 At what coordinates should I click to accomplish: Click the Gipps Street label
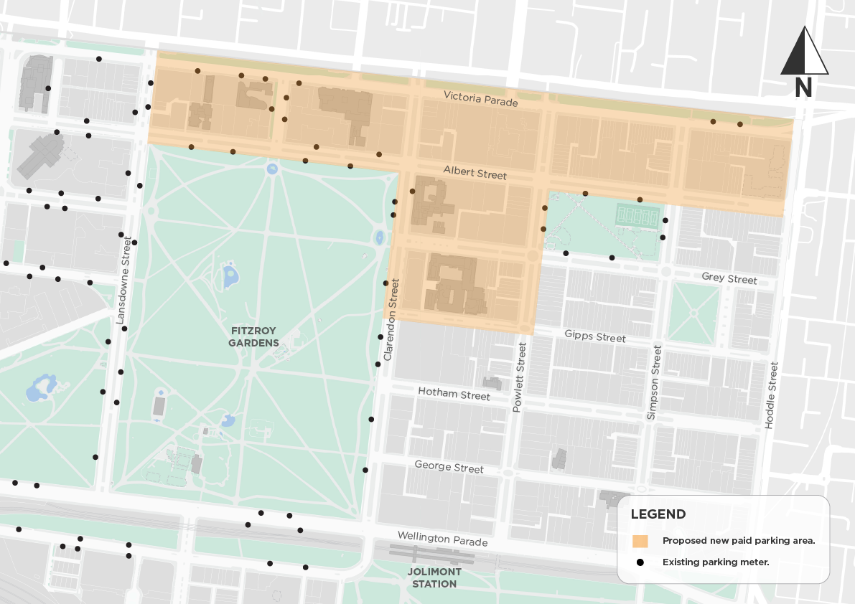595,336
